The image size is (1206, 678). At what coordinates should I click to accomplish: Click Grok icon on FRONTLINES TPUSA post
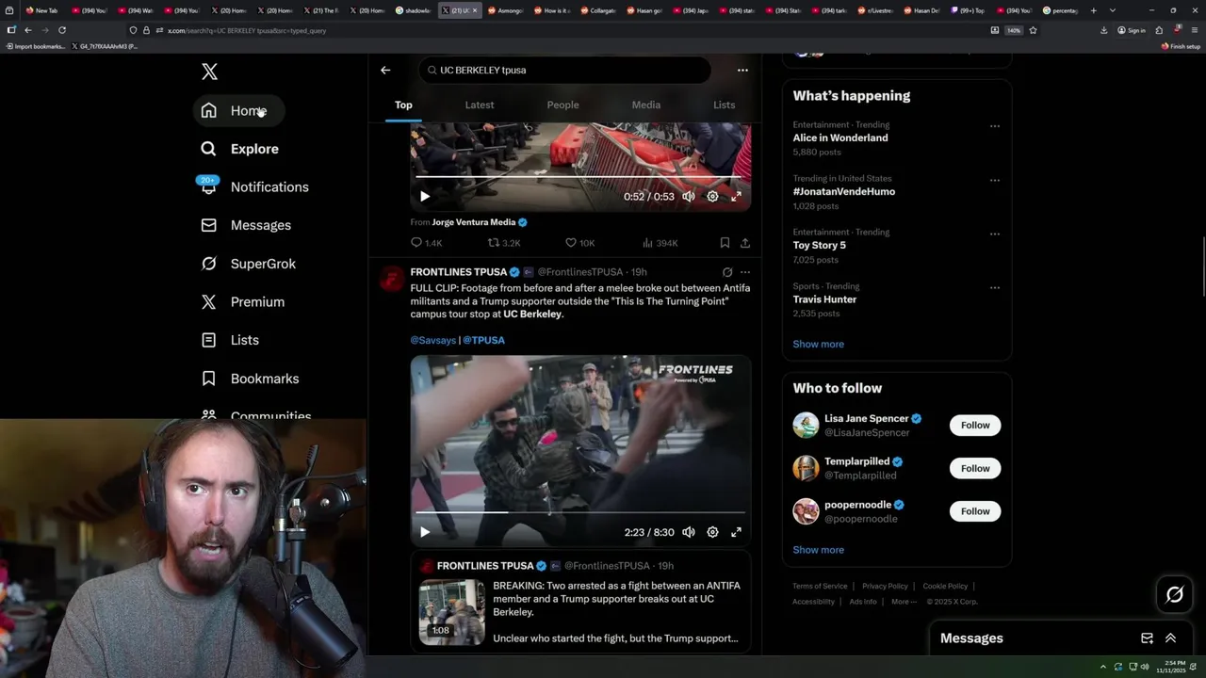tap(727, 272)
